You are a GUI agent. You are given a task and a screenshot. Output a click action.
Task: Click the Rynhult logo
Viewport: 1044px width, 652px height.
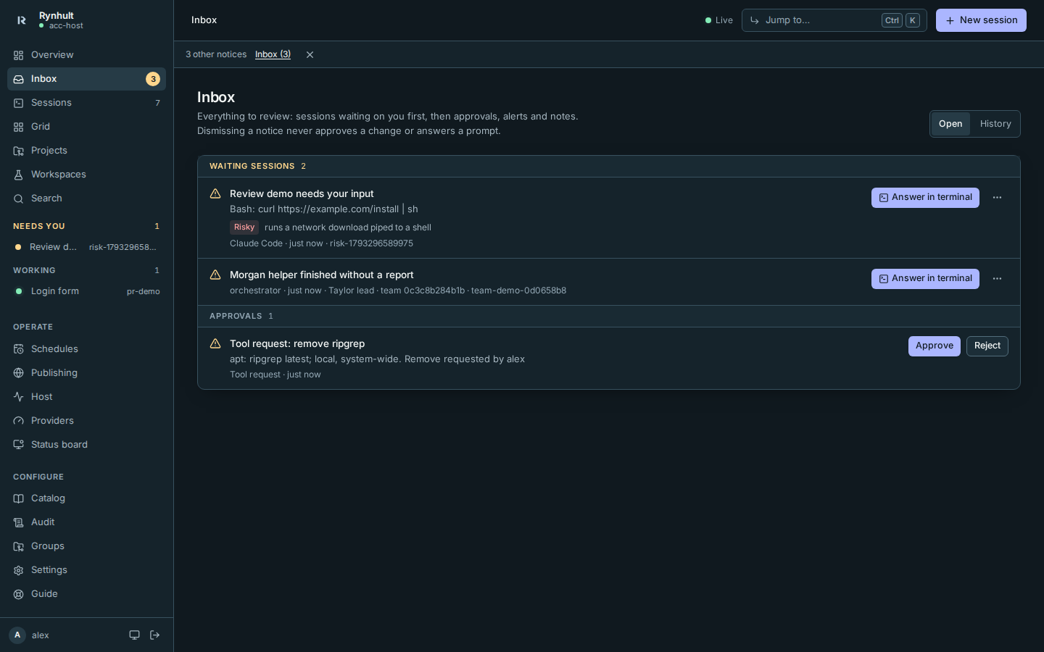point(22,20)
